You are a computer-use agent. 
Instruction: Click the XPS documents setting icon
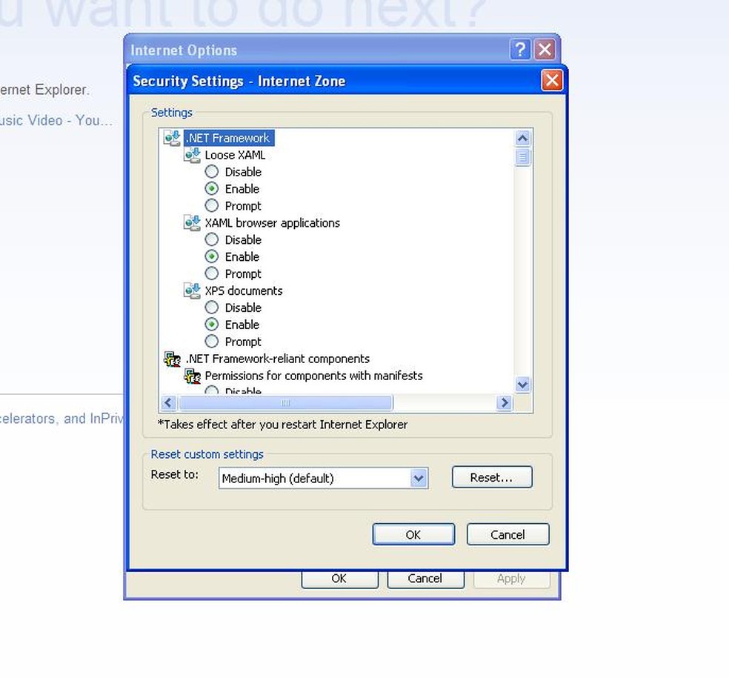pyautogui.click(x=193, y=290)
